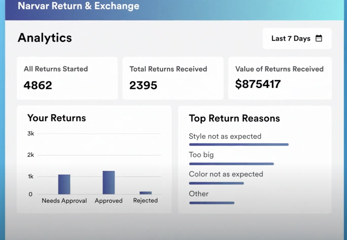Click the Analytics heading
The height and width of the screenshot is (240, 347).
[x=45, y=38]
